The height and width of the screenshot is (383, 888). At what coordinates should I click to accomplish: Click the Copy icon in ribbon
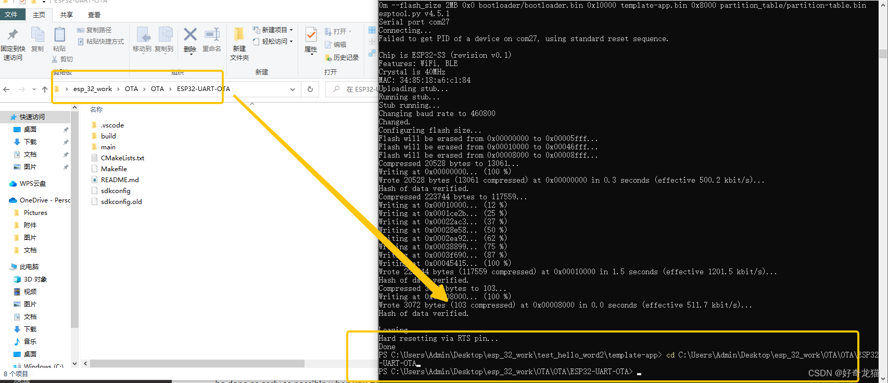tap(37, 35)
